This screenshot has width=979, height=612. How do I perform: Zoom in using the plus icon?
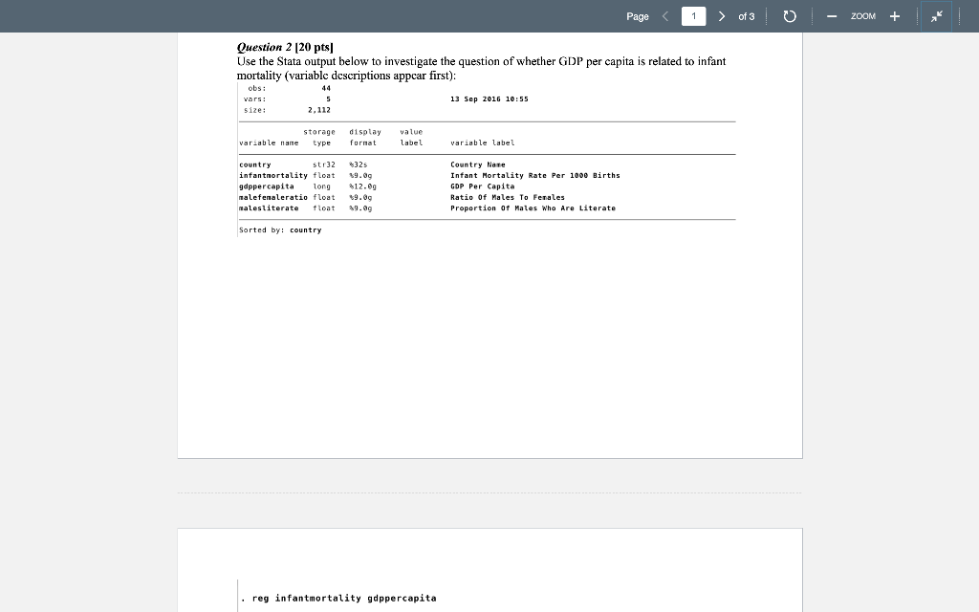click(x=895, y=16)
